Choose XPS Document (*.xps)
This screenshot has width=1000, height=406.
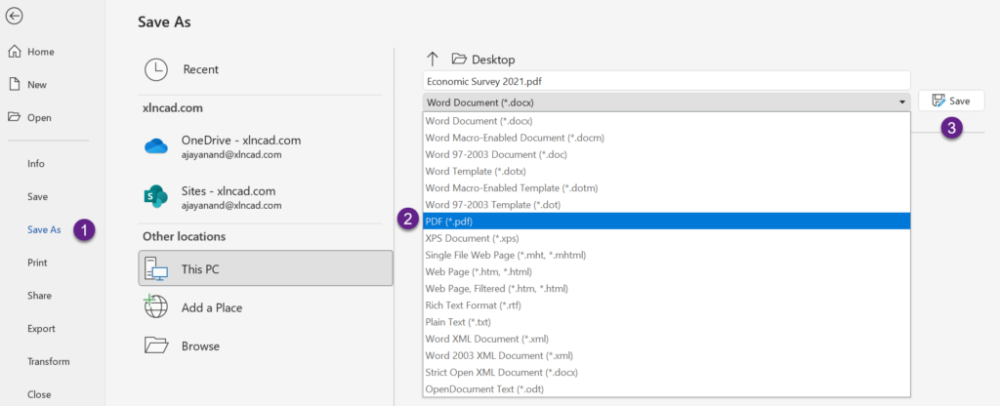pyautogui.click(x=666, y=238)
